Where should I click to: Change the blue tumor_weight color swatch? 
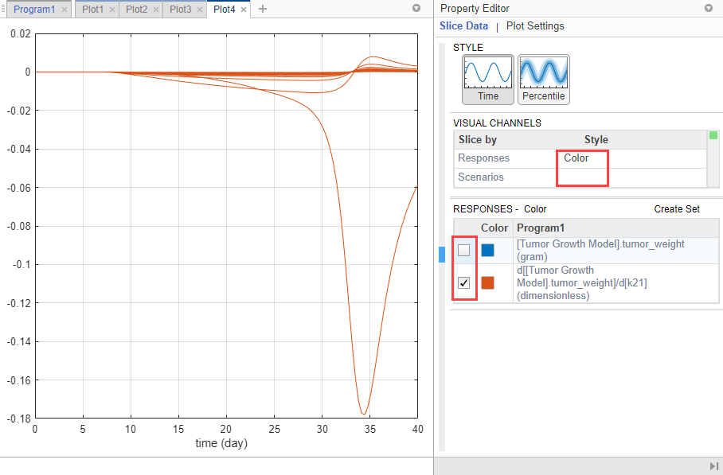click(x=487, y=250)
